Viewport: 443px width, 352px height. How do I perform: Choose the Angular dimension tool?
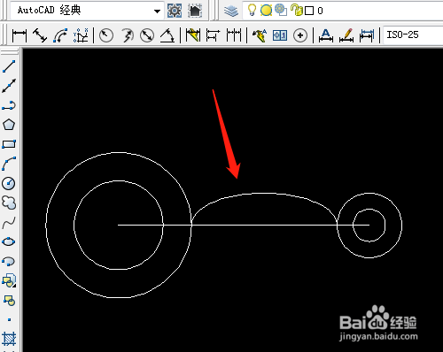click(167, 35)
